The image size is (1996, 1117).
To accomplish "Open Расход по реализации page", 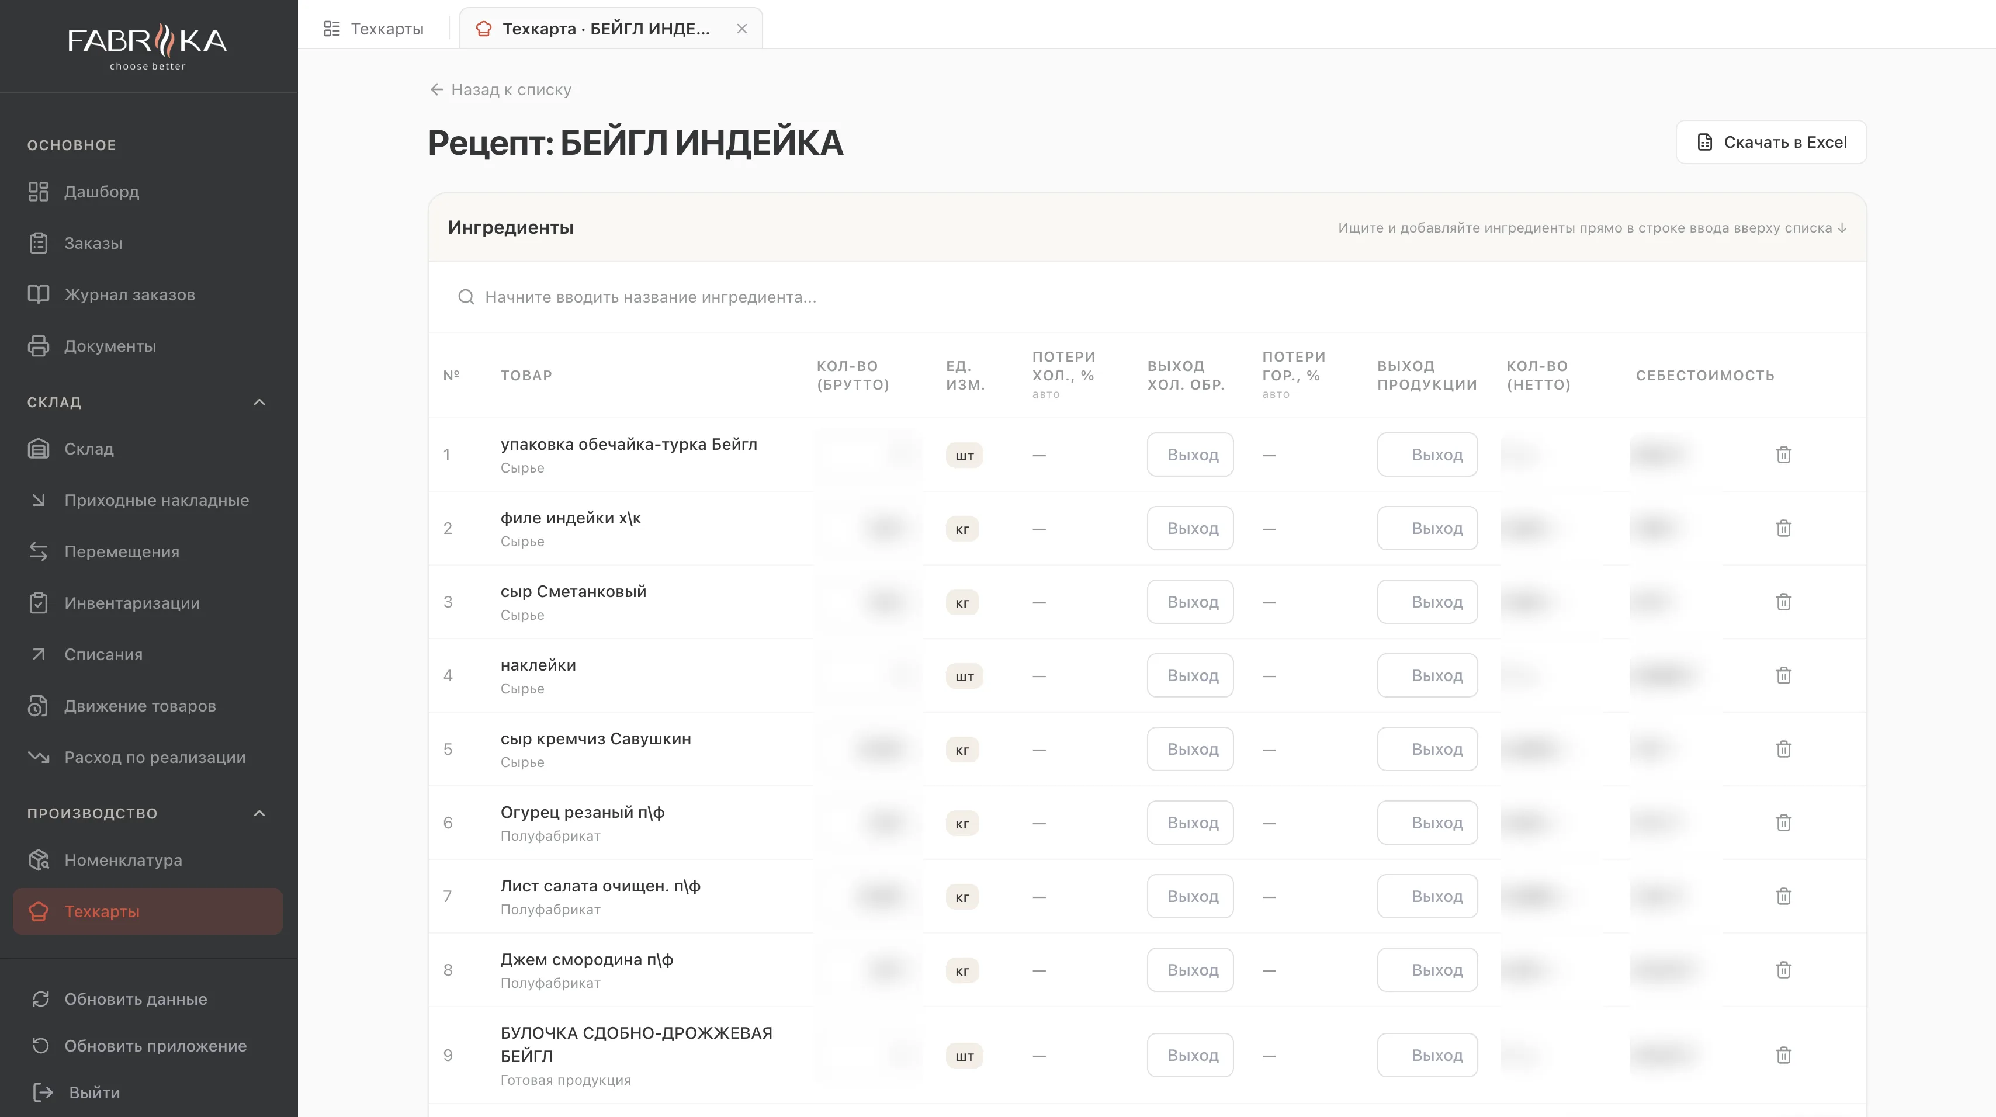I will pyautogui.click(x=147, y=758).
